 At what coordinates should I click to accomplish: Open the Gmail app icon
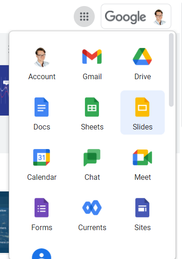pos(92,57)
